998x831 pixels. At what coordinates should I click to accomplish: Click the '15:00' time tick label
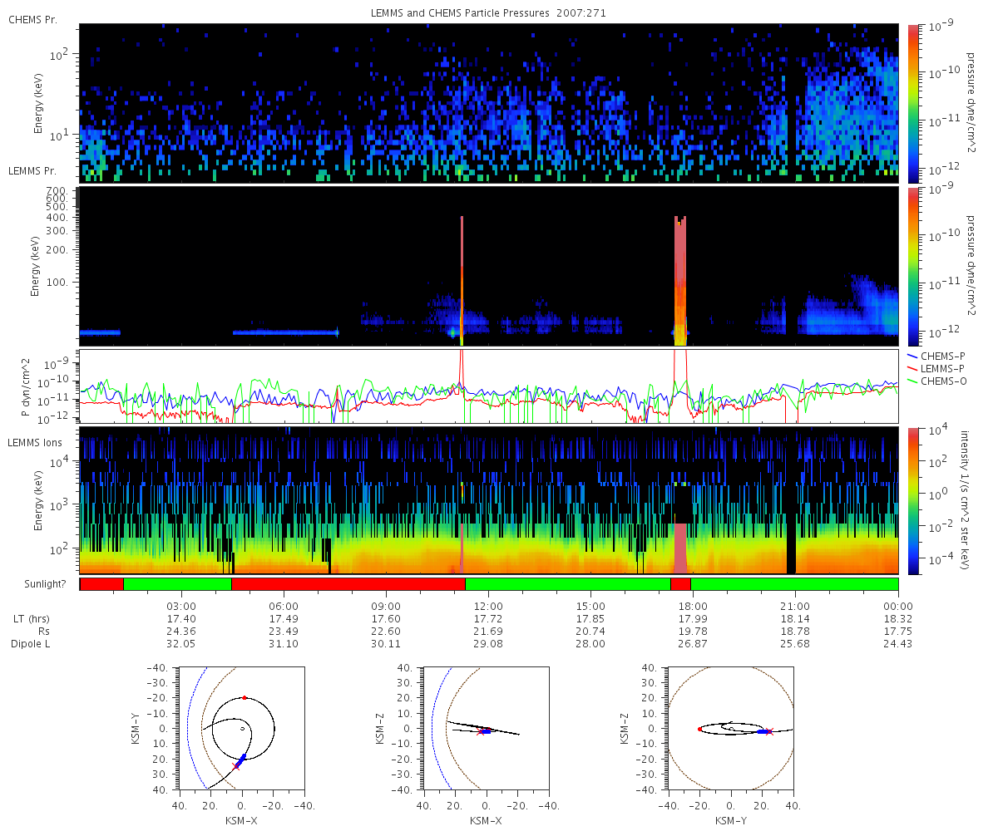(x=590, y=607)
